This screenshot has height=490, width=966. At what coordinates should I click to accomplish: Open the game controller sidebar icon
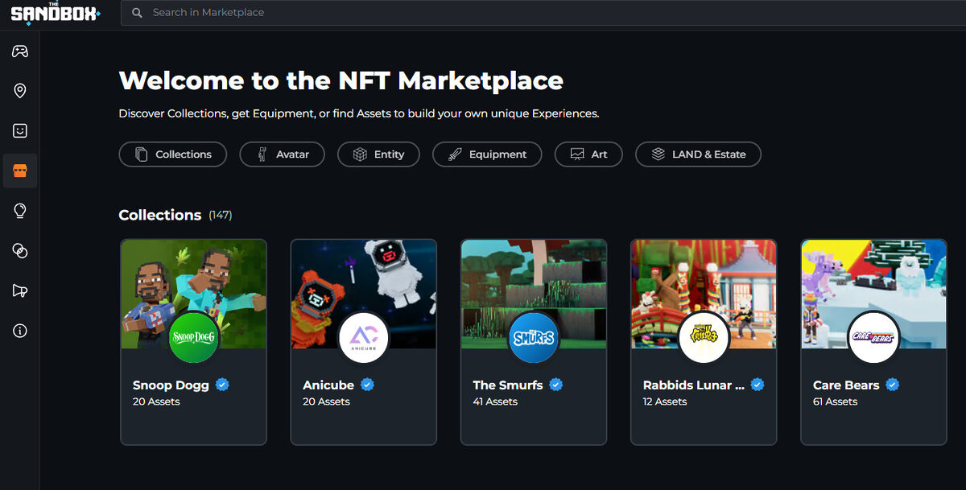20,51
